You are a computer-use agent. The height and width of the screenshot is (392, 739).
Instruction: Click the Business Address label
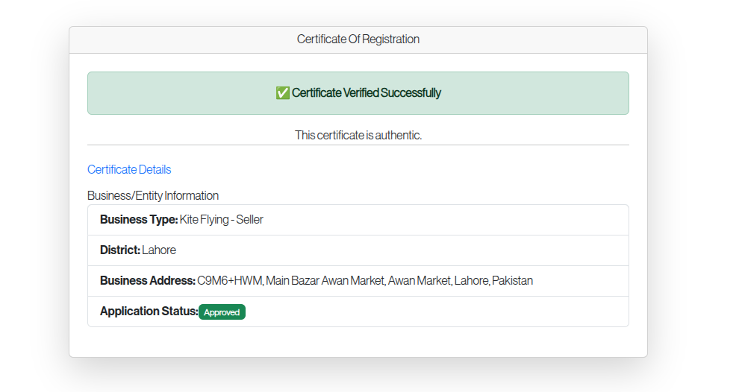coord(148,281)
